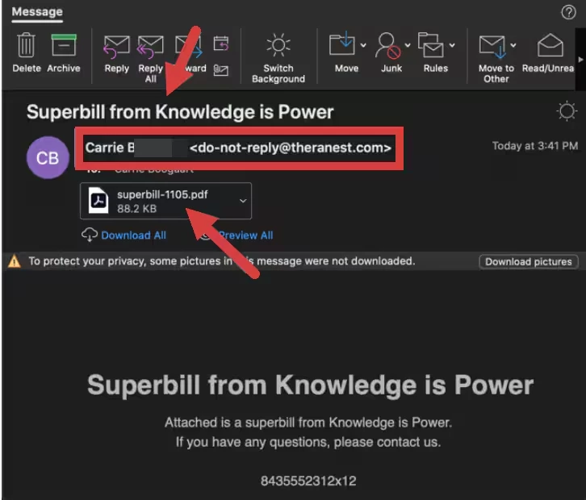Click the Delete trash icon
Screen dimensions: 586x500
[x=26, y=45]
